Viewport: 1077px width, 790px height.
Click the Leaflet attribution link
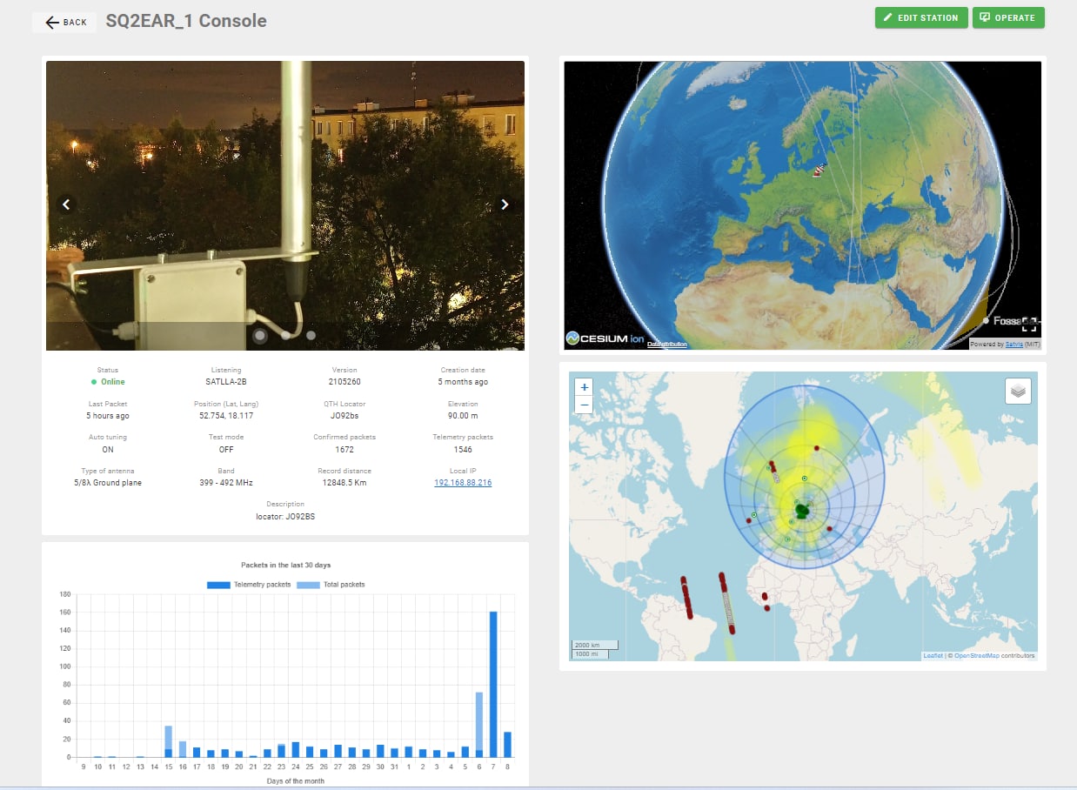click(933, 655)
